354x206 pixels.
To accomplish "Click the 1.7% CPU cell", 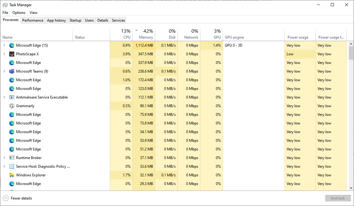I will coord(121,175).
